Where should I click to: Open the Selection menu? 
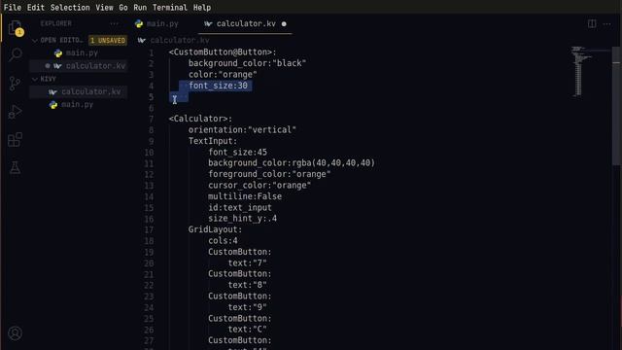(x=70, y=8)
